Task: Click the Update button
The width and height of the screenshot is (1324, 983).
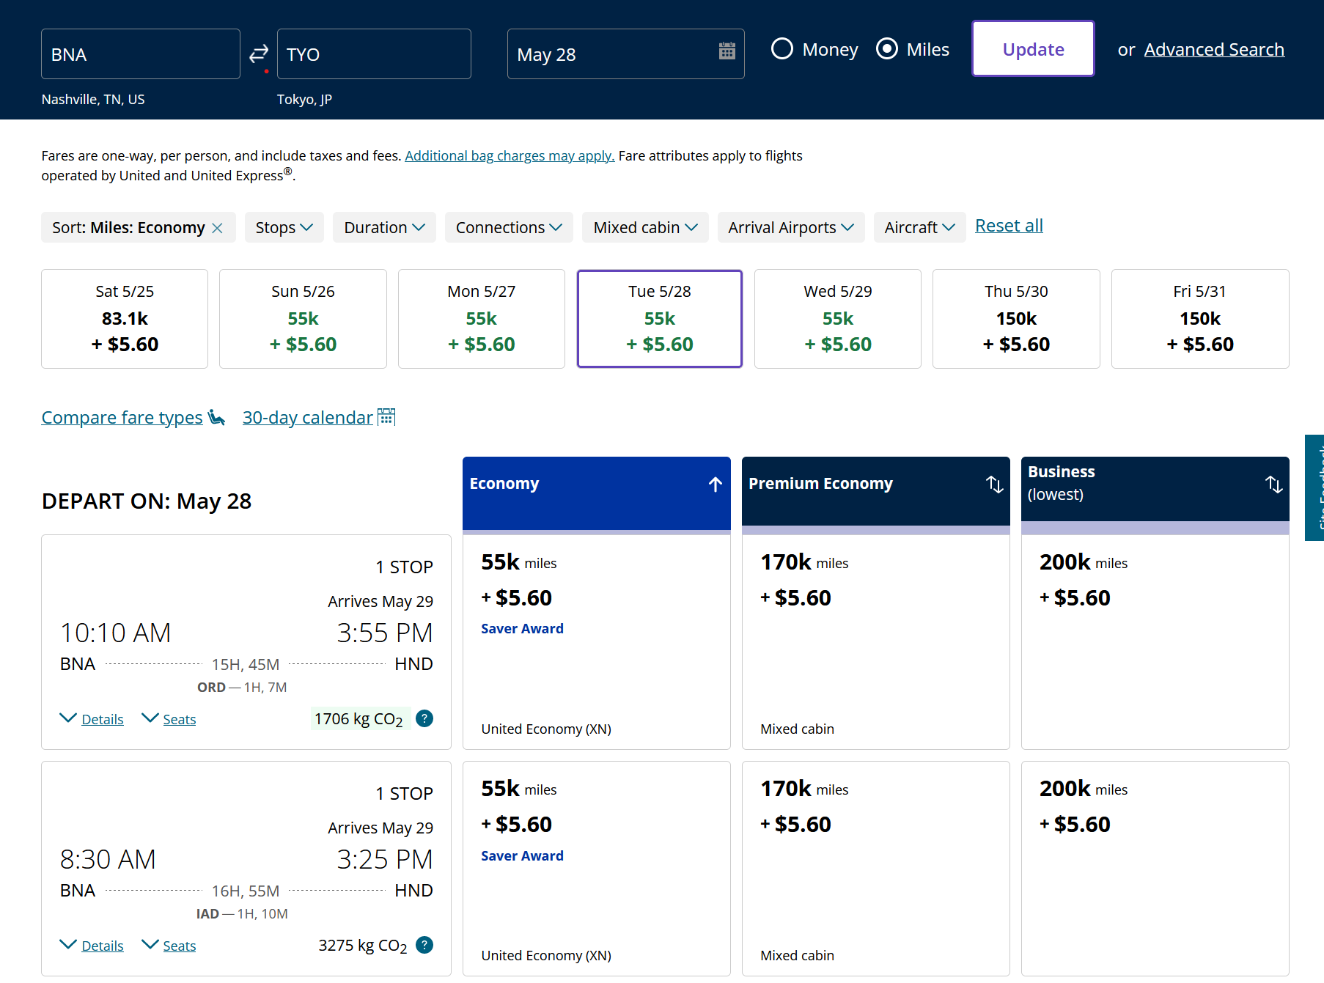Action: pyautogui.click(x=1033, y=49)
